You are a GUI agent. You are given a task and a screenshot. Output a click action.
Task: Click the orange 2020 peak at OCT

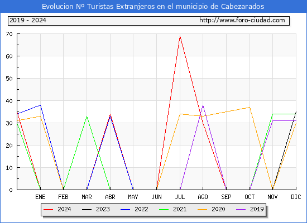(x=250, y=107)
